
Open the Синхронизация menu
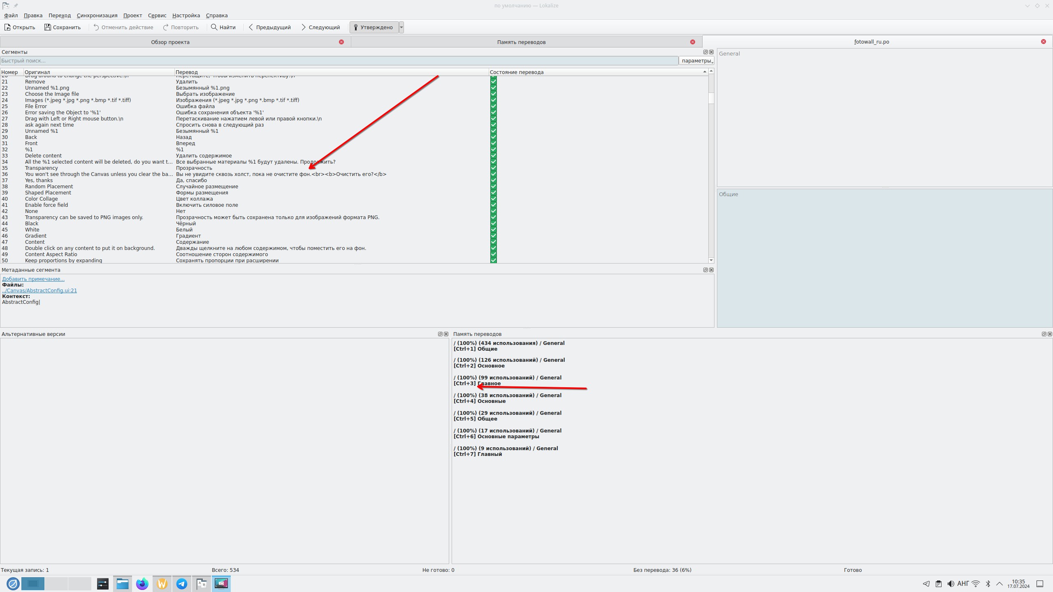coord(97,15)
